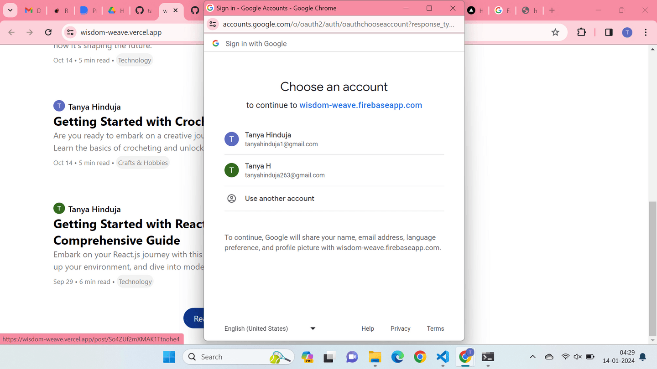Click the Technology tag on the top post
Viewport: 657px width, 369px height.
point(135,60)
